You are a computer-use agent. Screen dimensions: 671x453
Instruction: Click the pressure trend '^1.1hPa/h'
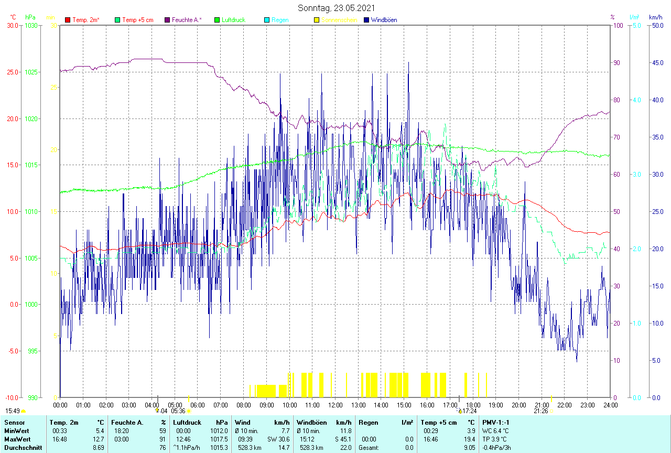188,448
